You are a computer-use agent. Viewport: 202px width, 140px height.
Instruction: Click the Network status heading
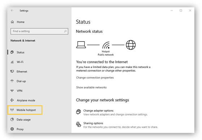pos(89,31)
